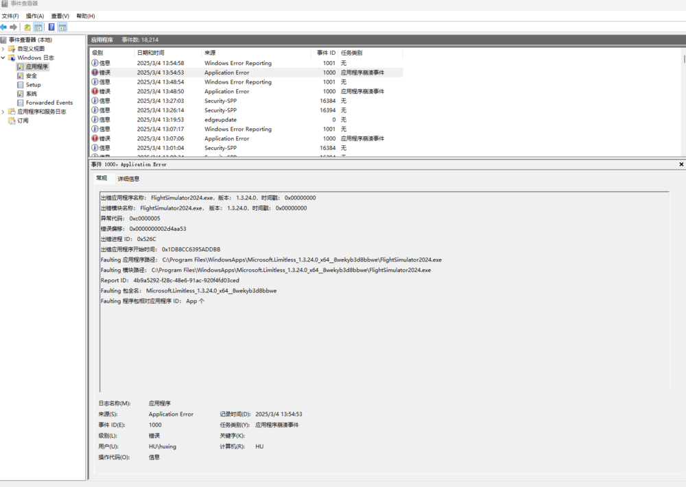Image resolution: width=686 pixels, height=487 pixels.
Task: Click the error icon of the 13:48:50 event
Action: pyautogui.click(x=95, y=91)
